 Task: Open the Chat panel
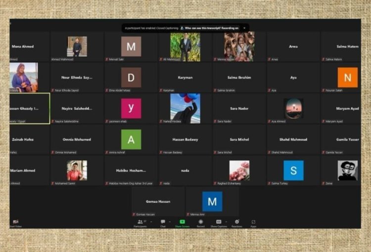pyautogui.click(x=163, y=222)
